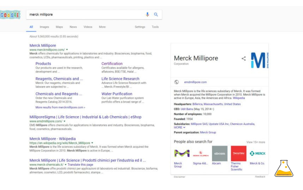Open the Merck Millipore first result title
The width and height of the screenshot is (303, 190).
click(43, 45)
